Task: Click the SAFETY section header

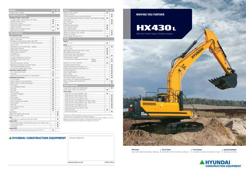Action: [88, 10]
